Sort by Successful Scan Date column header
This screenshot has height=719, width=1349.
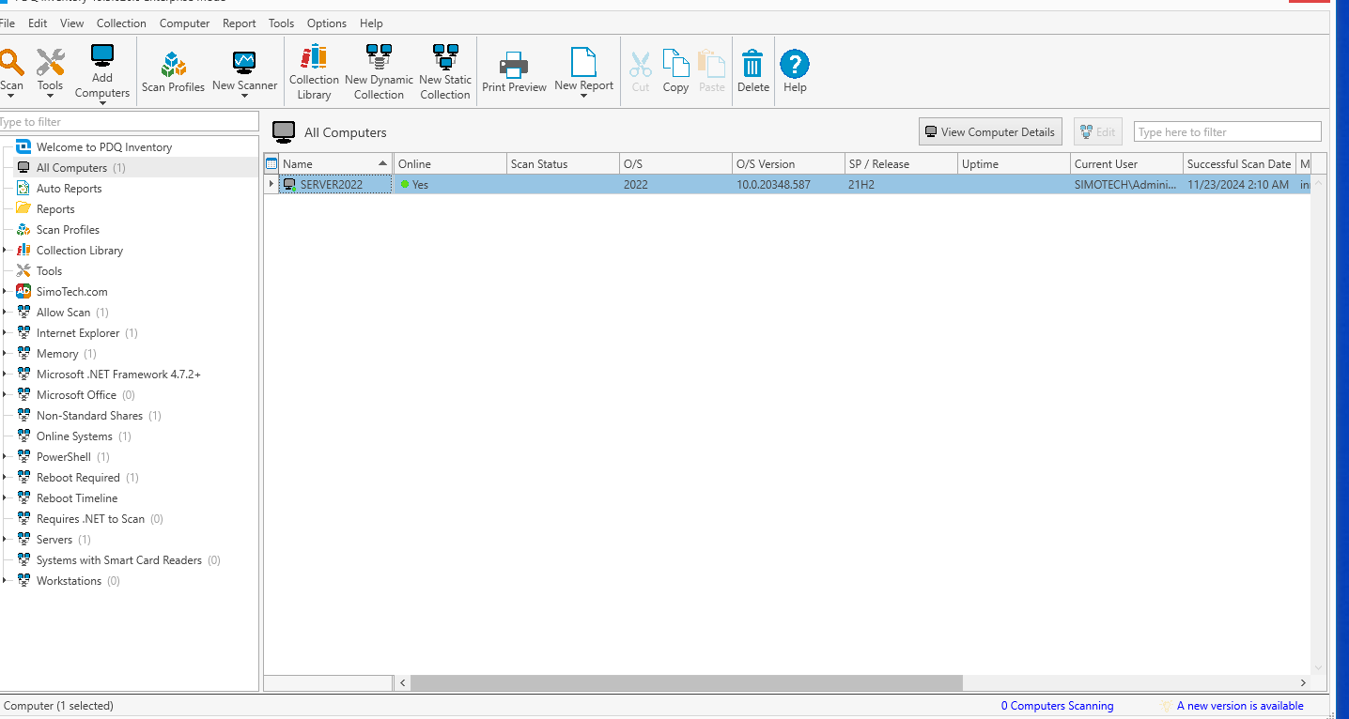click(x=1239, y=163)
